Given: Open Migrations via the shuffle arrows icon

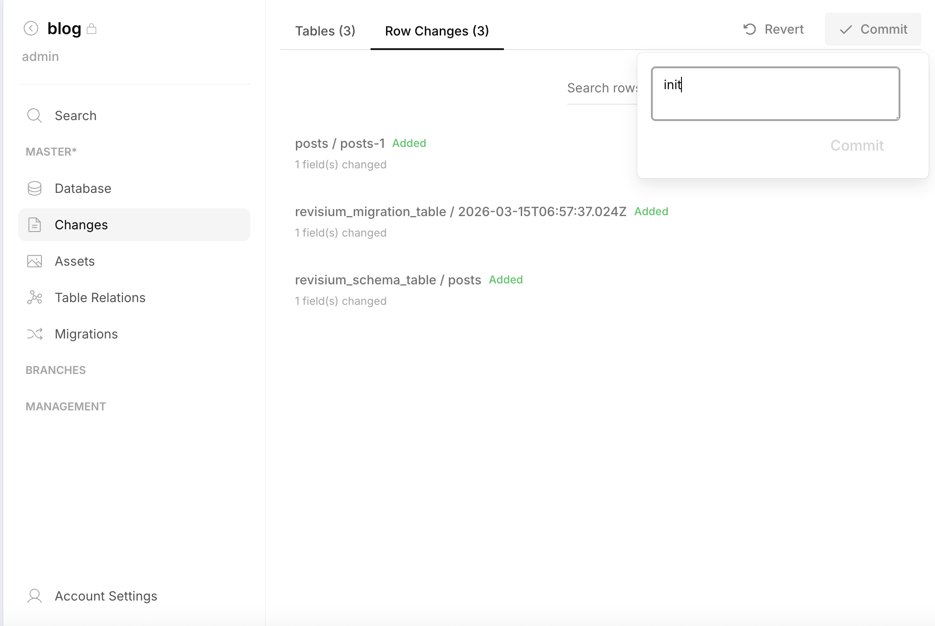Looking at the screenshot, I should tap(34, 333).
